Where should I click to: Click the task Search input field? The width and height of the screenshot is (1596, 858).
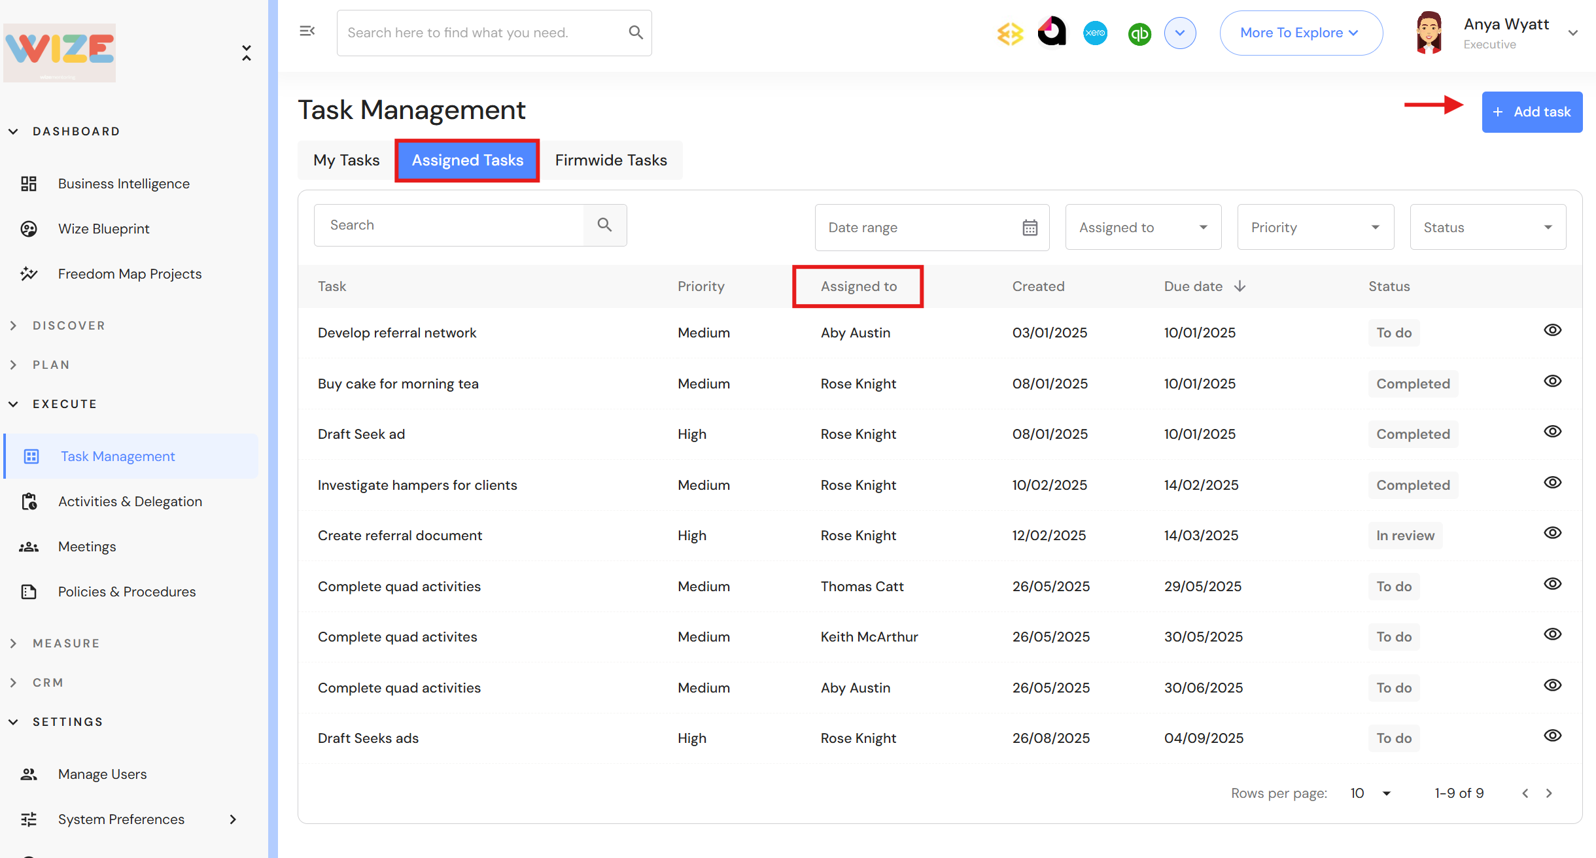[449, 225]
